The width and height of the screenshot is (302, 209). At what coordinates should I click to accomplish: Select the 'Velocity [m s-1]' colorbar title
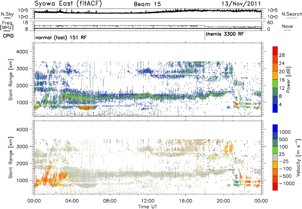click(x=298, y=157)
